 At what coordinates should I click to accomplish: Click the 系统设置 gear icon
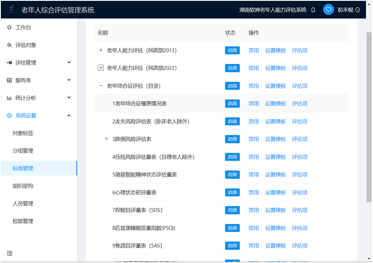pos(9,115)
